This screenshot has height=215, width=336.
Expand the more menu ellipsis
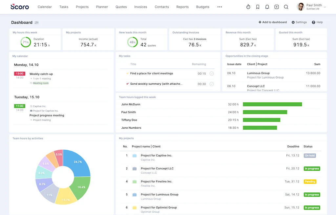(x=220, y=7)
